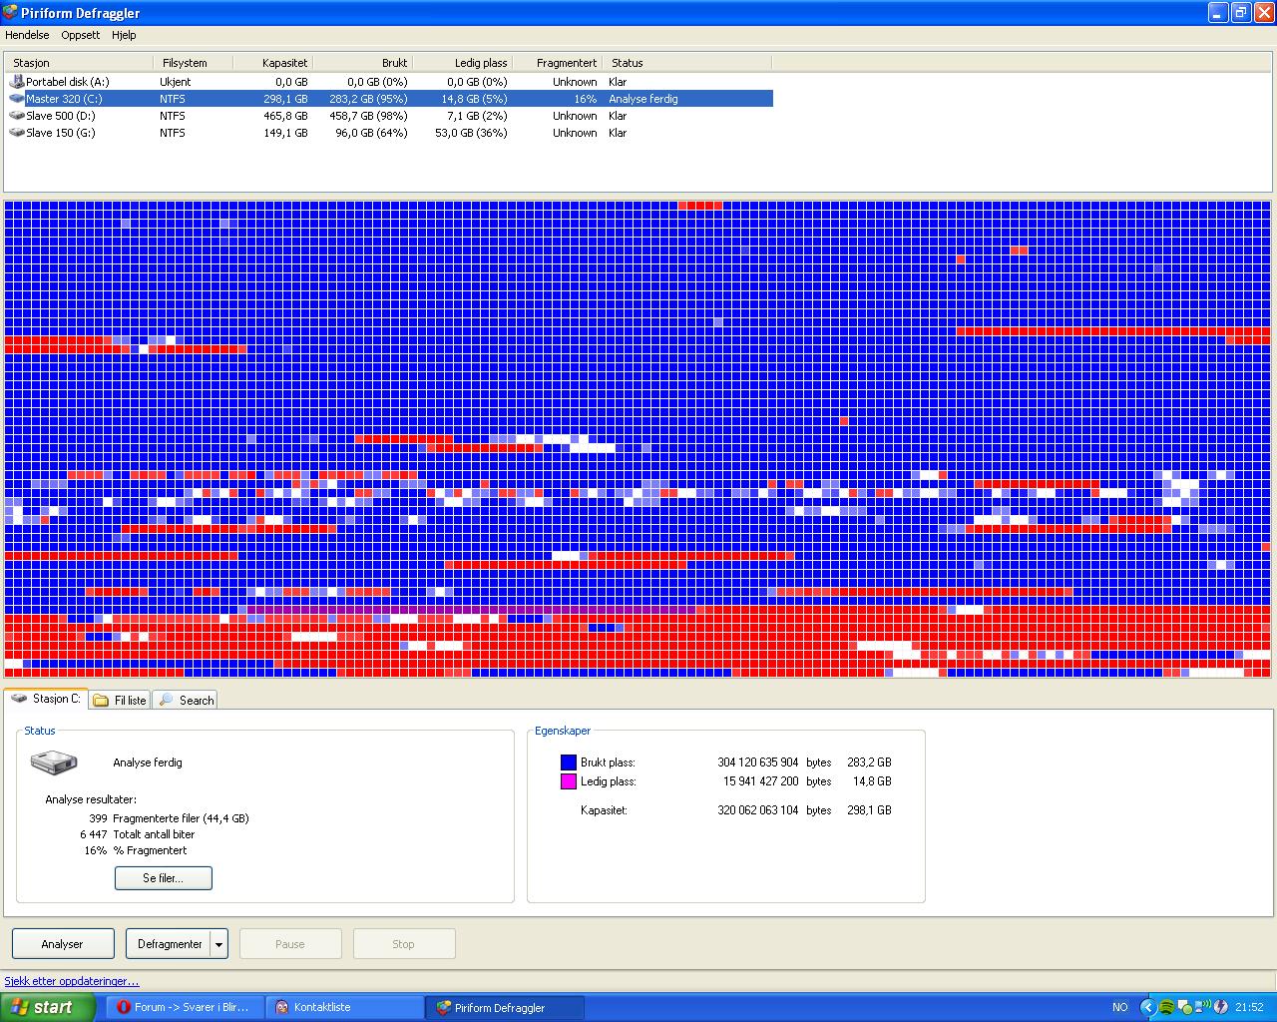The width and height of the screenshot is (1277, 1022).
Task: Expand hidden tray icons arrow
Action: (x=1148, y=1007)
